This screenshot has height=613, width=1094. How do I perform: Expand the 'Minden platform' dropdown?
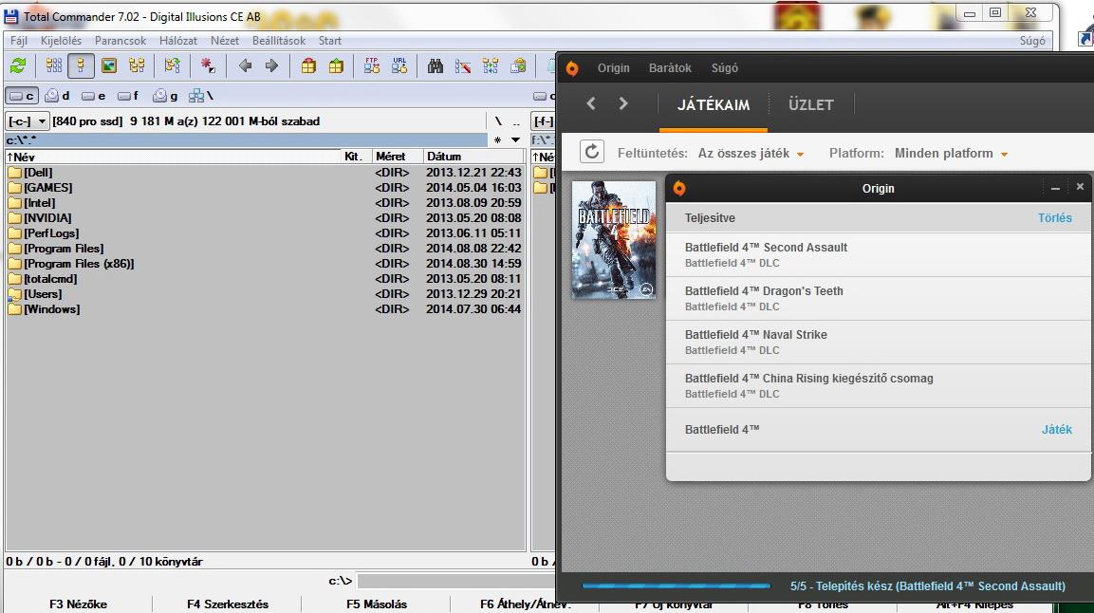tap(951, 154)
